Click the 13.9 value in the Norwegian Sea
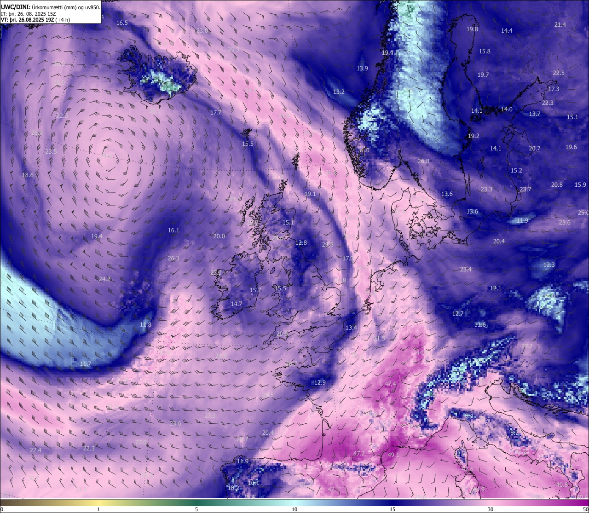 tap(362, 69)
